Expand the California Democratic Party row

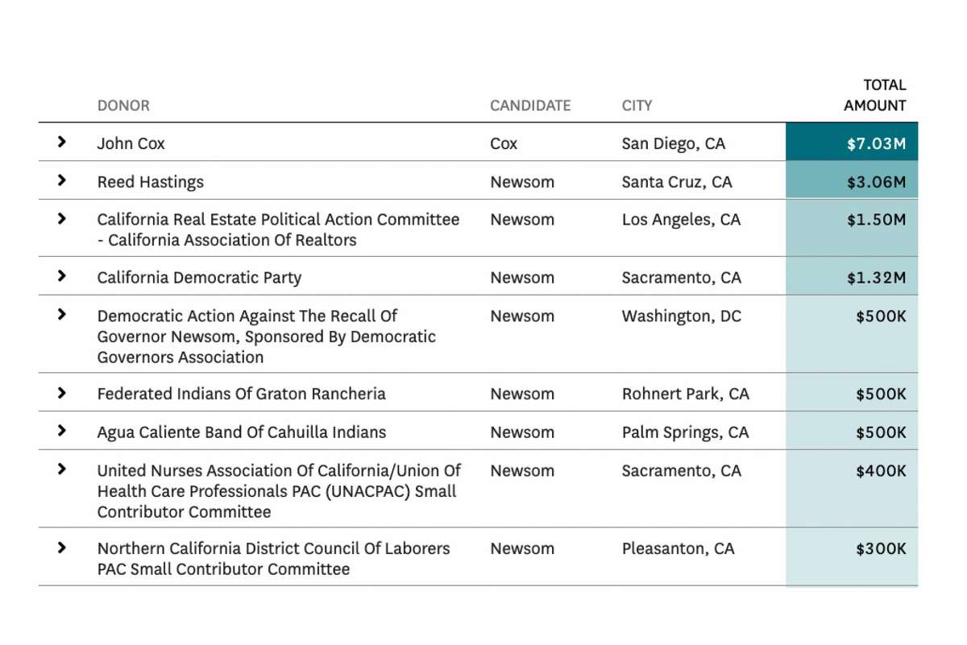pos(62,277)
